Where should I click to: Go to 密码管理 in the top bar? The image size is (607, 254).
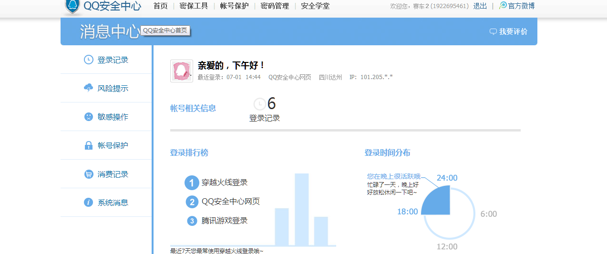tap(275, 6)
